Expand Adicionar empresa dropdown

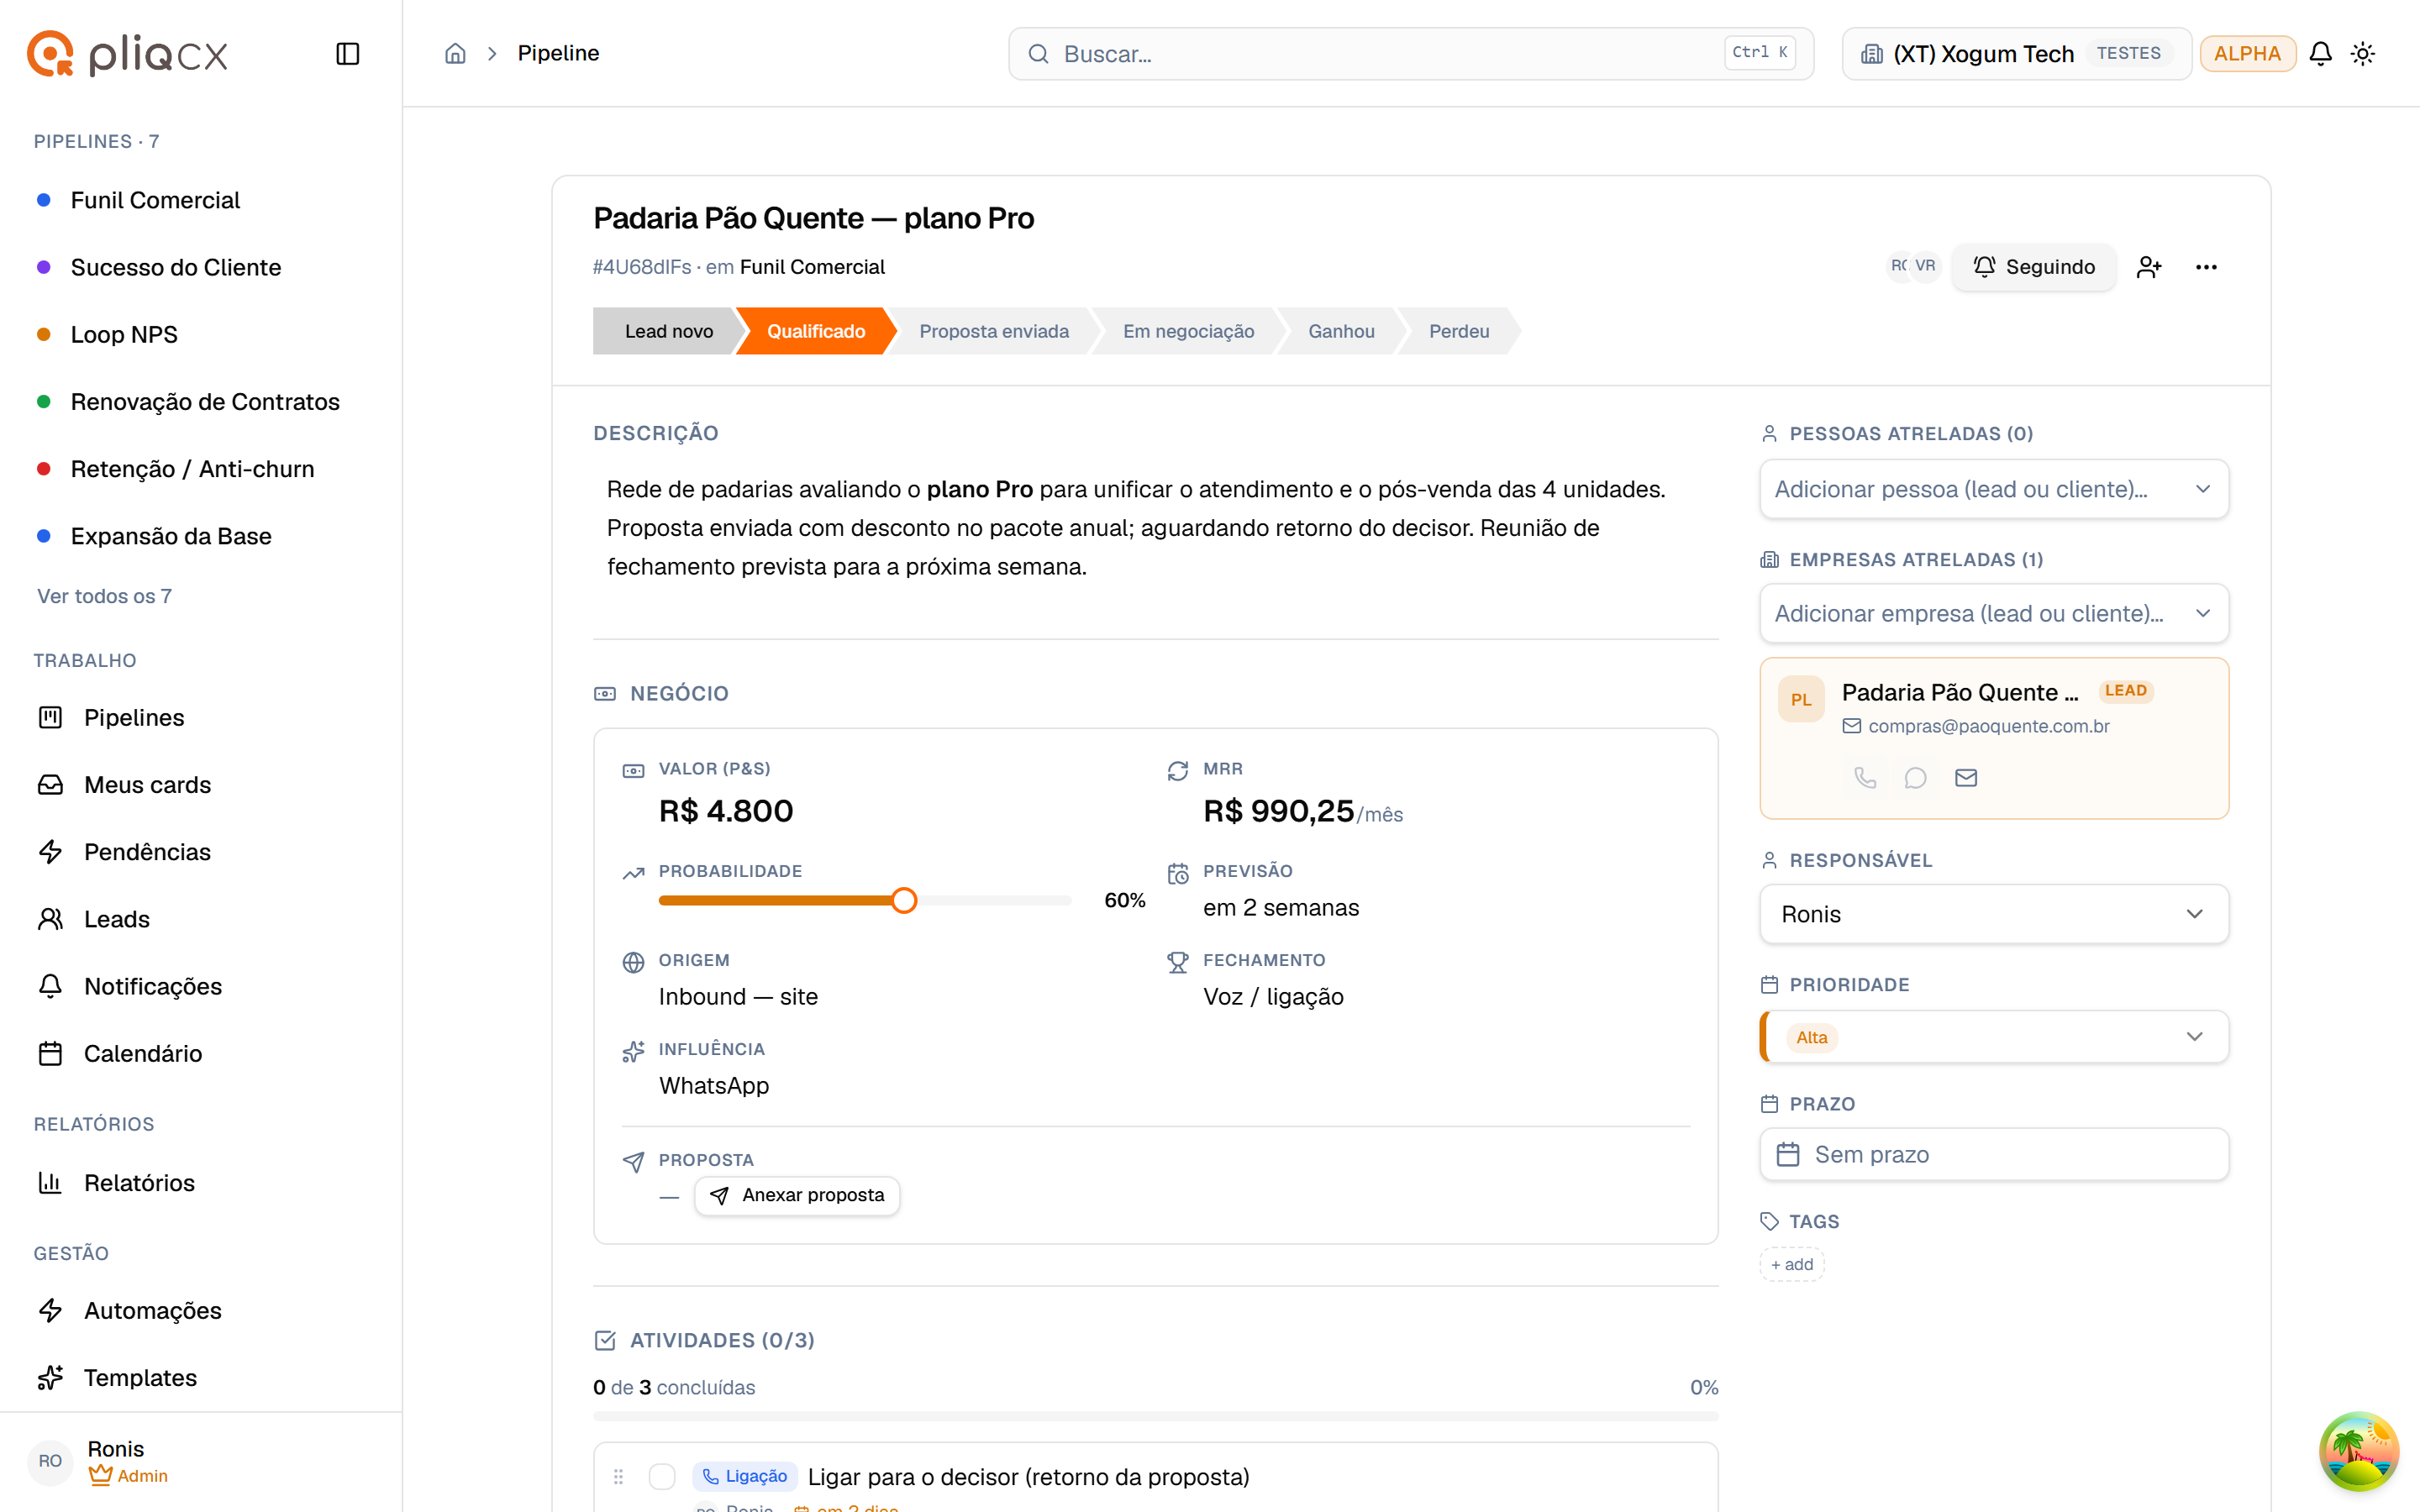click(1994, 613)
